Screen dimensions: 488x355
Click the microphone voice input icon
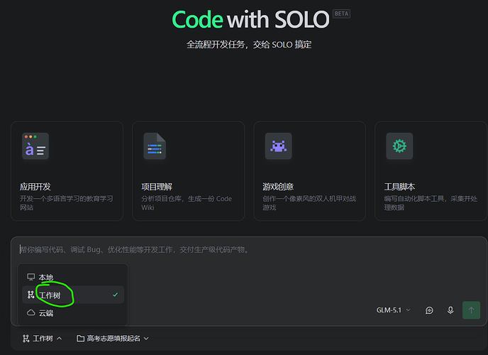coord(450,310)
